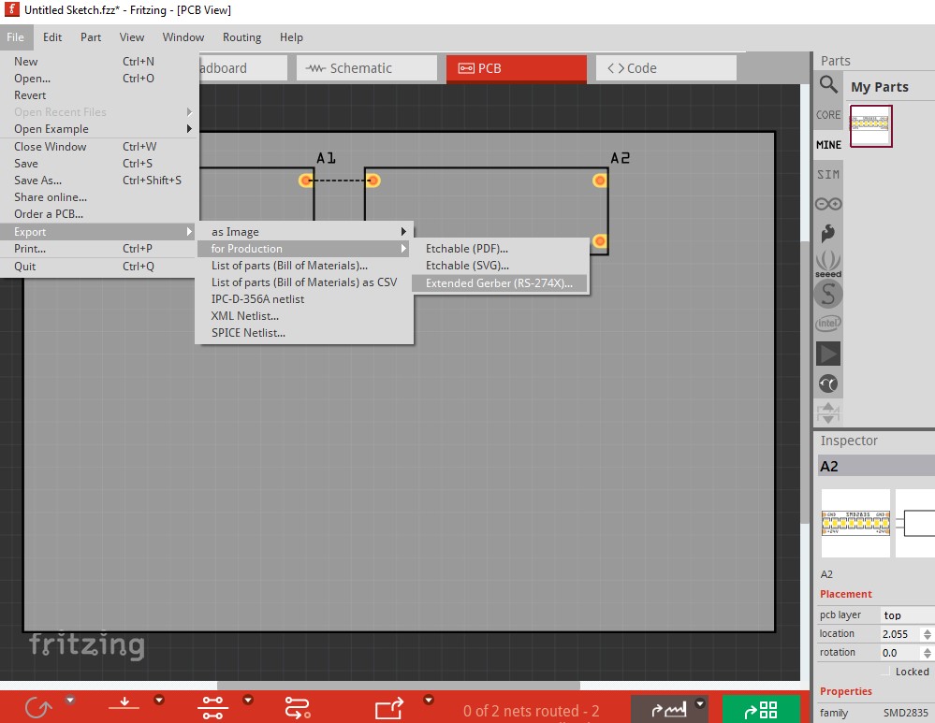Increase the location value stepper
Image resolution: width=935 pixels, height=723 pixels.
(x=928, y=630)
